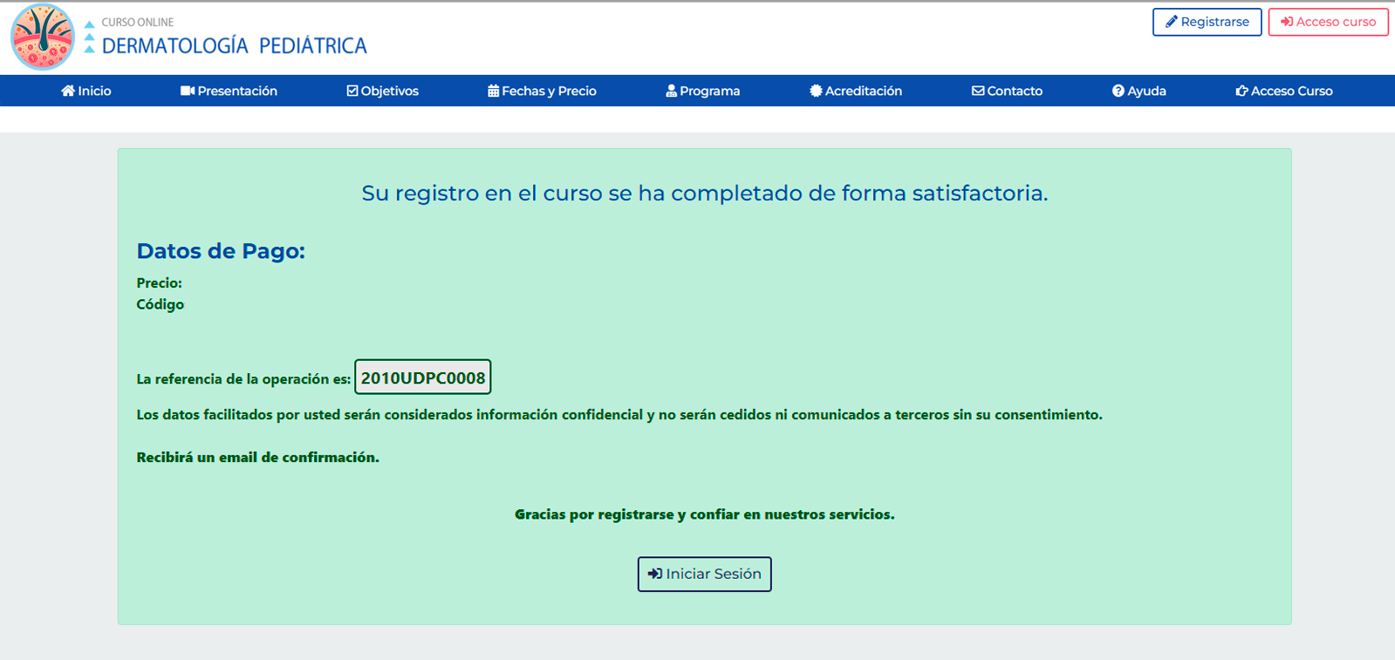The height and width of the screenshot is (660, 1395).
Task: Click the dermatology course logo image
Action: pos(43,37)
